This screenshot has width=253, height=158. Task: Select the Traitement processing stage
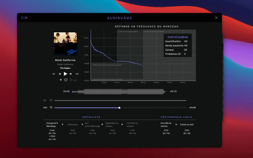pyautogui.click(x=73, y=124)
